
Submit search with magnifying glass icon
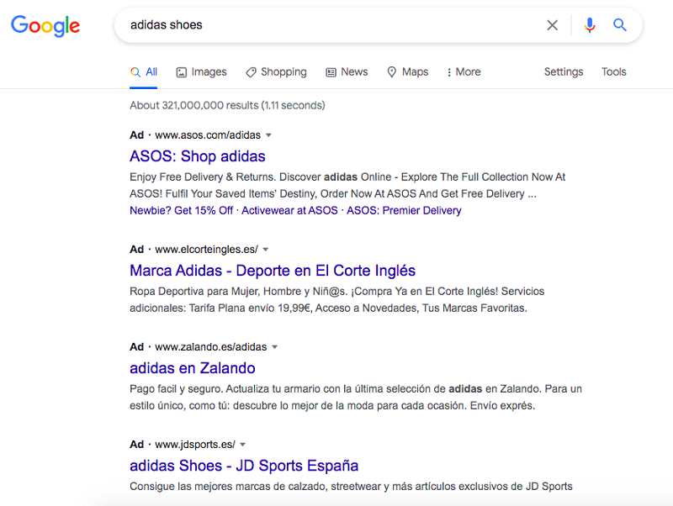(620, 25)
